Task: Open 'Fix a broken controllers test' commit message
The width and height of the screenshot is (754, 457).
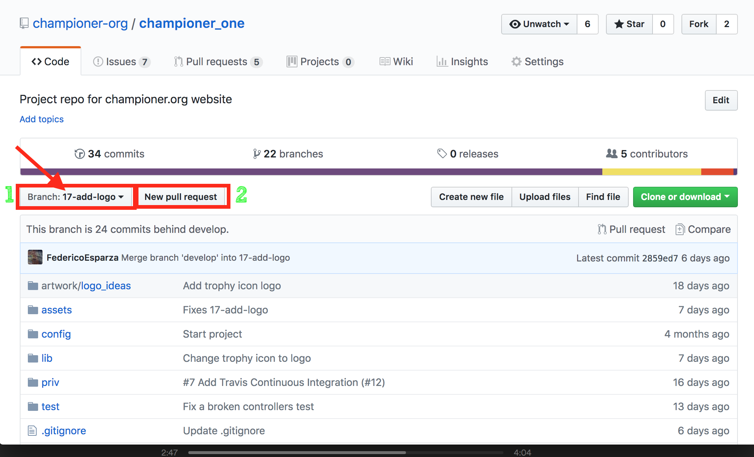Action: pyautogui.click(x=248, y=407)
